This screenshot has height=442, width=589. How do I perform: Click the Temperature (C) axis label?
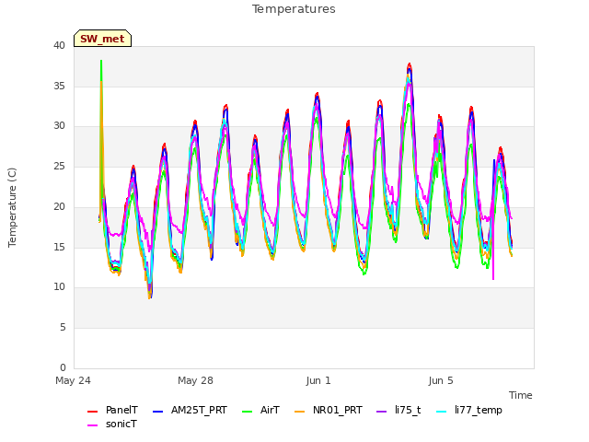(12, 207)
